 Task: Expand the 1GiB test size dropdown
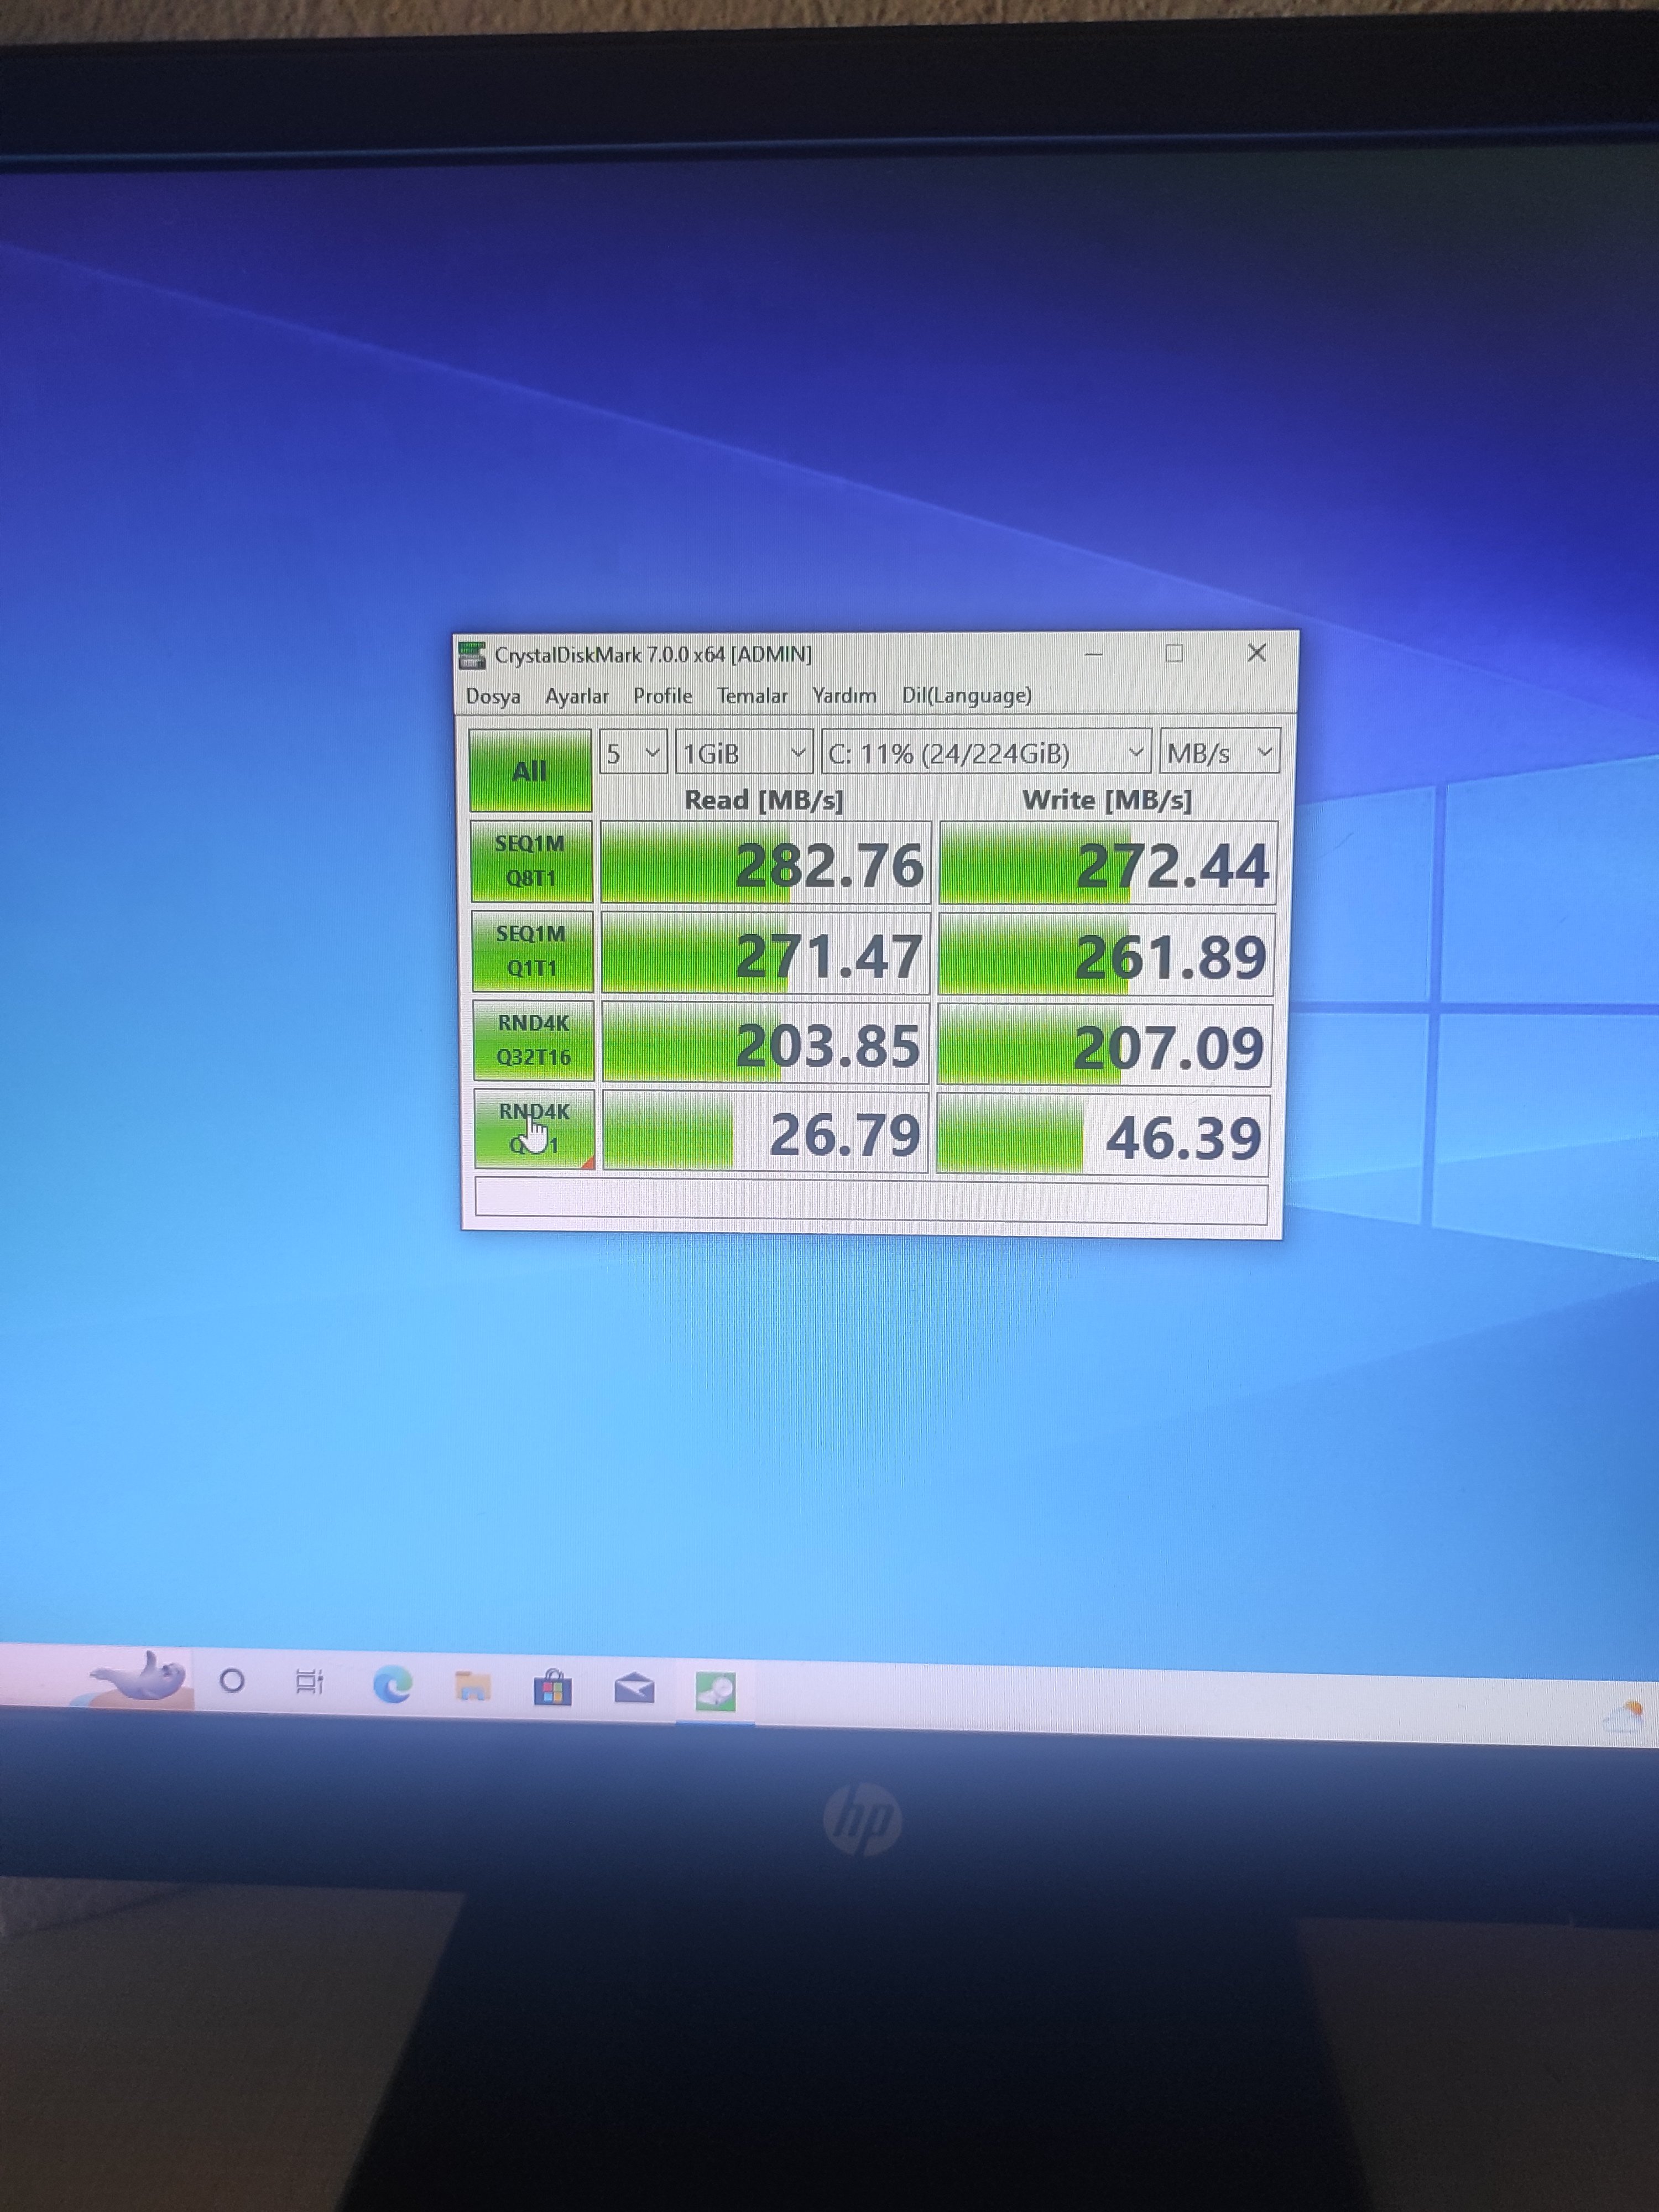point(744,753)
